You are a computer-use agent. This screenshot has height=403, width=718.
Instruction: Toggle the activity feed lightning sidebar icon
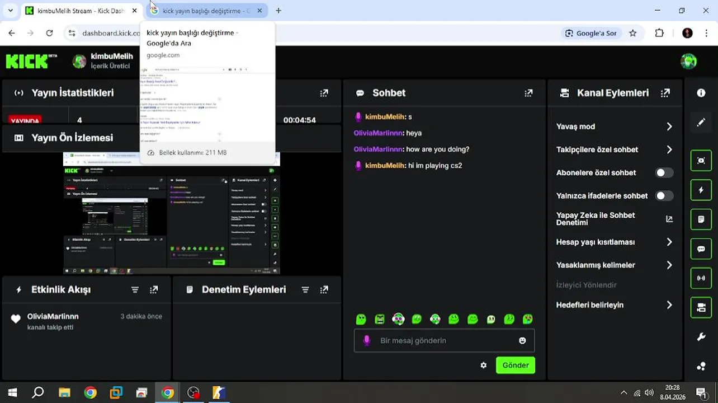[x=701, y=190]
